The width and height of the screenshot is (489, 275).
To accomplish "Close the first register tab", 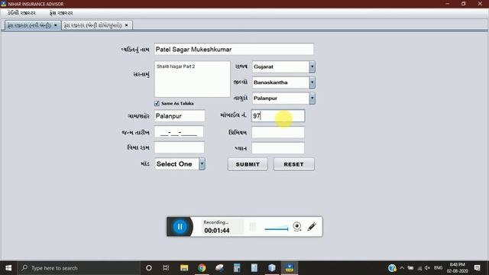I will pos(56,25).
